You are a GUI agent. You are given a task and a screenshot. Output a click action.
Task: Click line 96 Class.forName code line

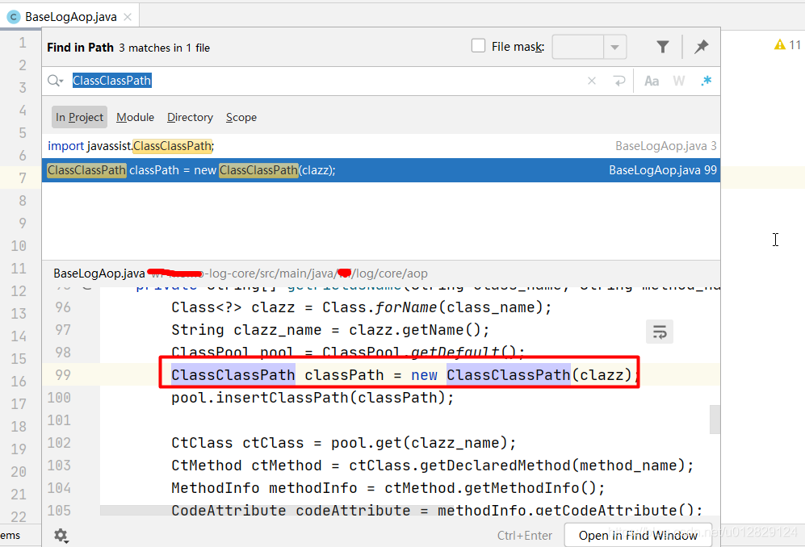click(x=361, y=307)
